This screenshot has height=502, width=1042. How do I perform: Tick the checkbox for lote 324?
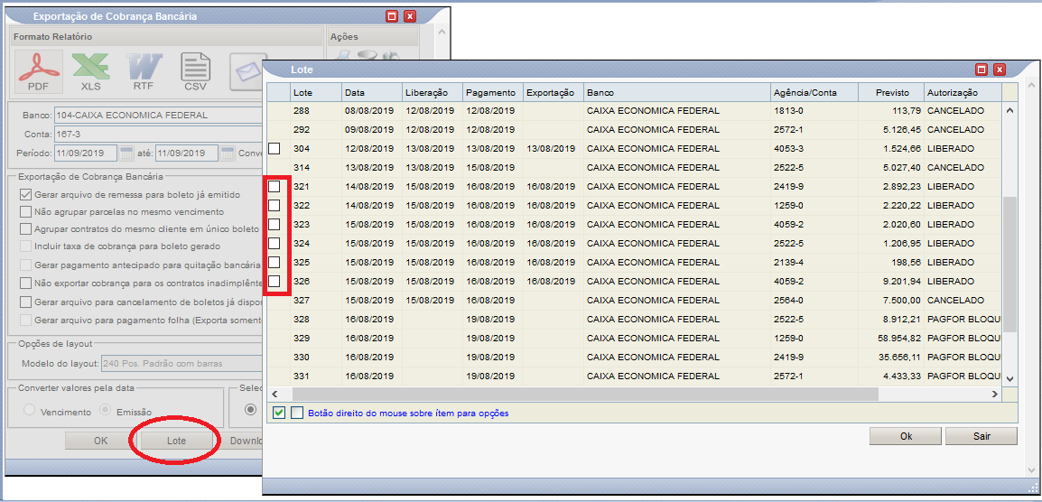tap(274, 243)
